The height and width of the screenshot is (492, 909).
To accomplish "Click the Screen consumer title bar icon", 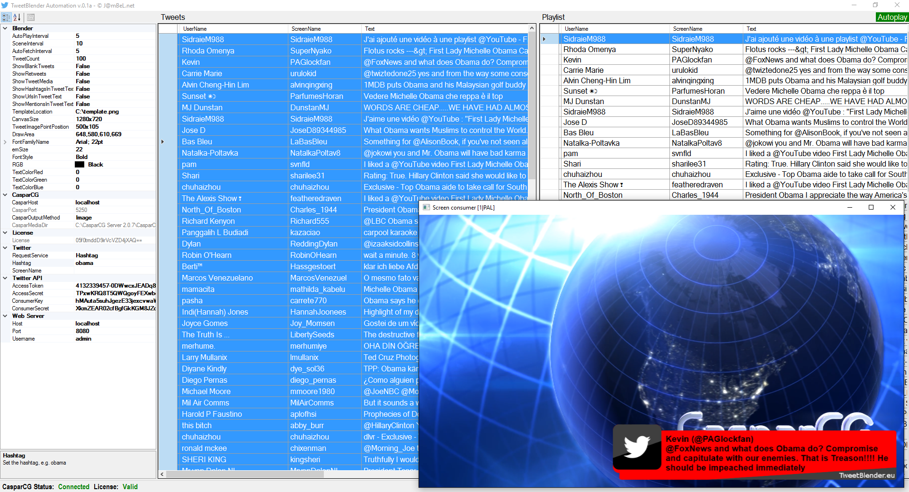I will pyautogui.click(x=425, y=207).
